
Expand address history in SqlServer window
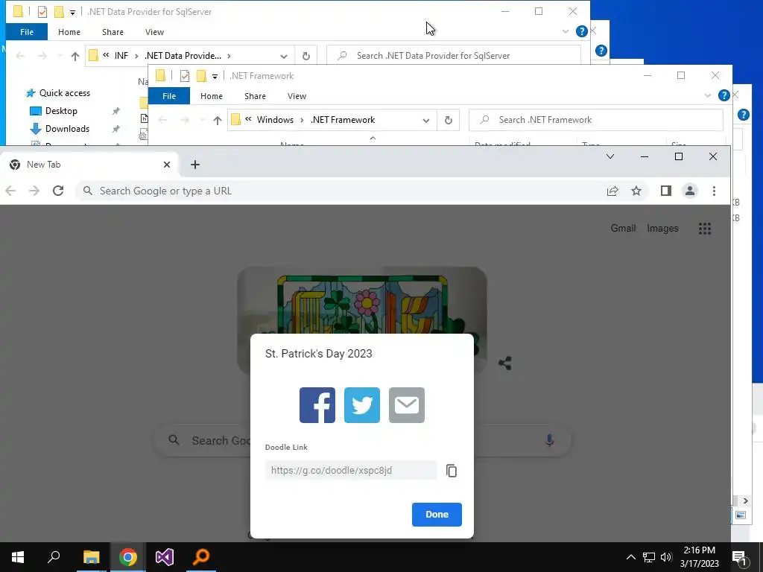284,56
